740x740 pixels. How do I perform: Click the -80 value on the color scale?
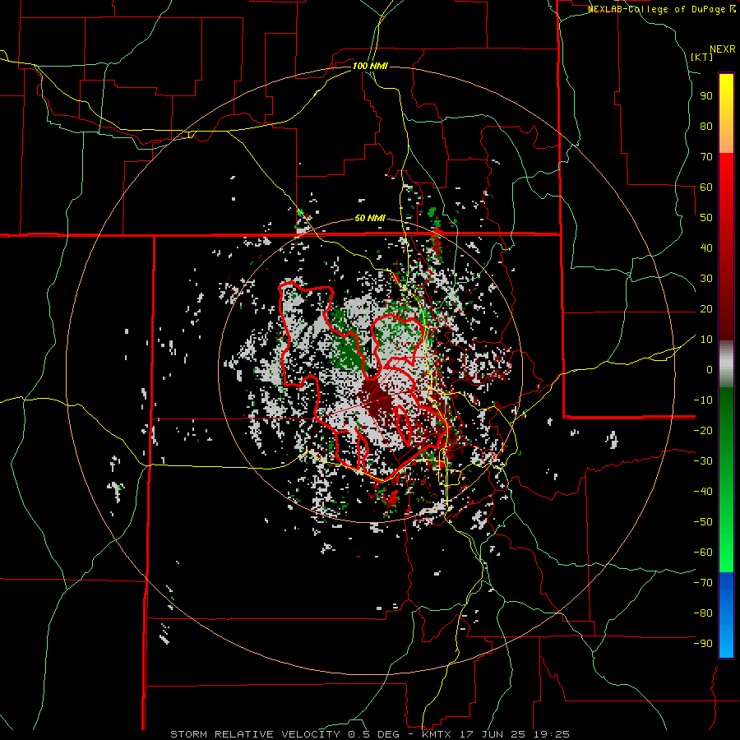703,613
